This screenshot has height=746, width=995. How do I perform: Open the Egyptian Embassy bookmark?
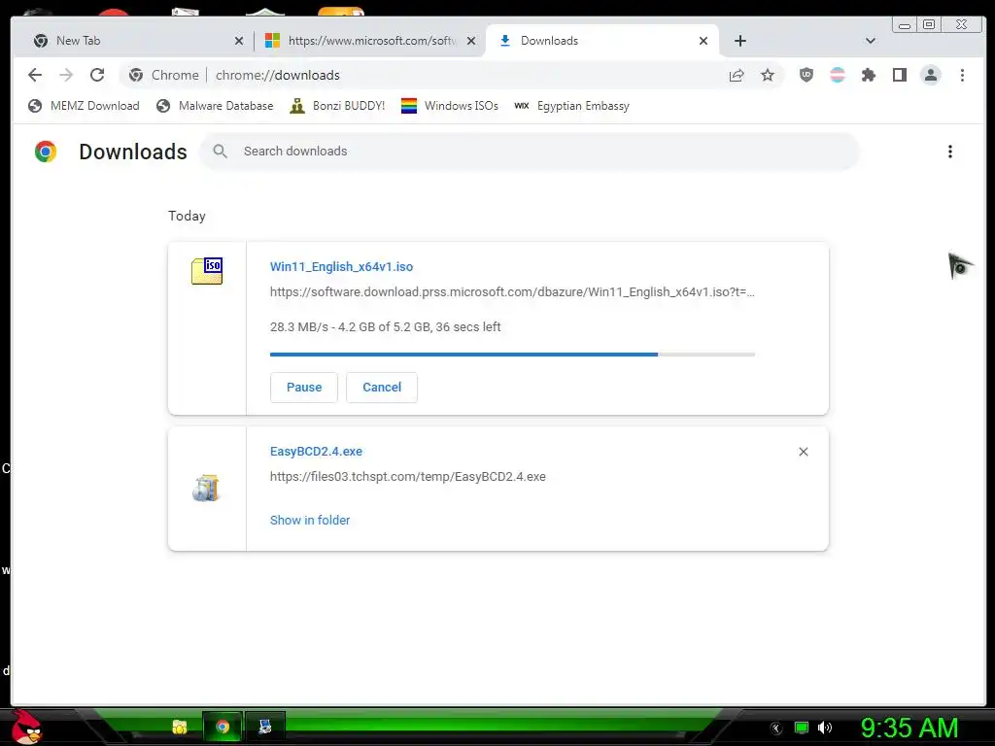(571, 106)
